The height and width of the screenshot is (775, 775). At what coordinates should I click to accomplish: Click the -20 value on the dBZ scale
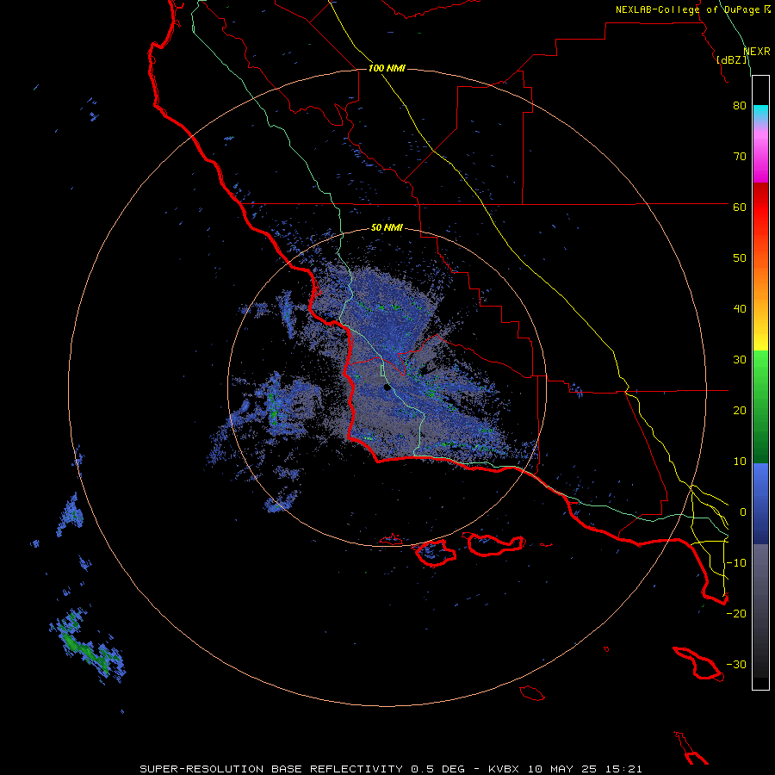pyautogui.click(x=736, y=614)
